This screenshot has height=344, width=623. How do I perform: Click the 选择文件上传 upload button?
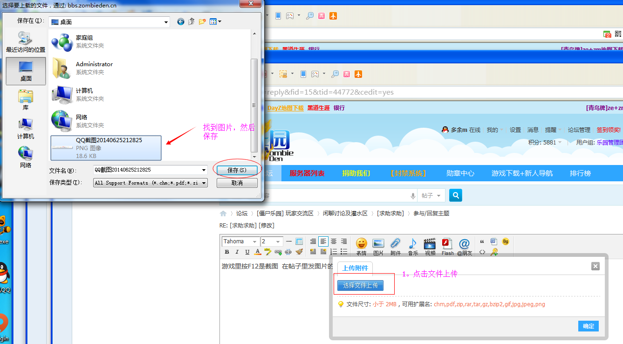(x=361, y=285)
